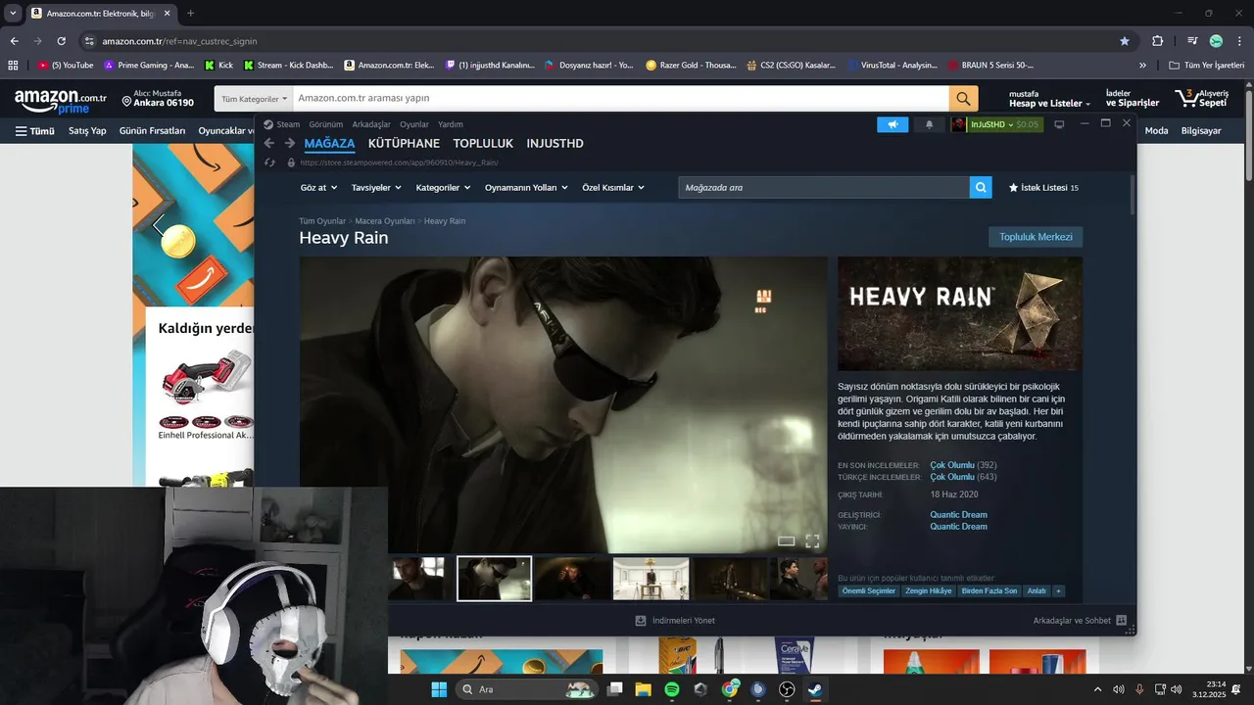Go forward in the Steam client
The width and height of the screenshot is (1254, 705).
pos(290,143)
